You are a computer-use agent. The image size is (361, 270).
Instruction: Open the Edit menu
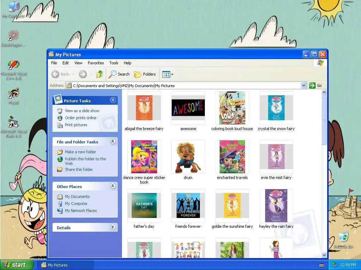click(x=66, y=63)
